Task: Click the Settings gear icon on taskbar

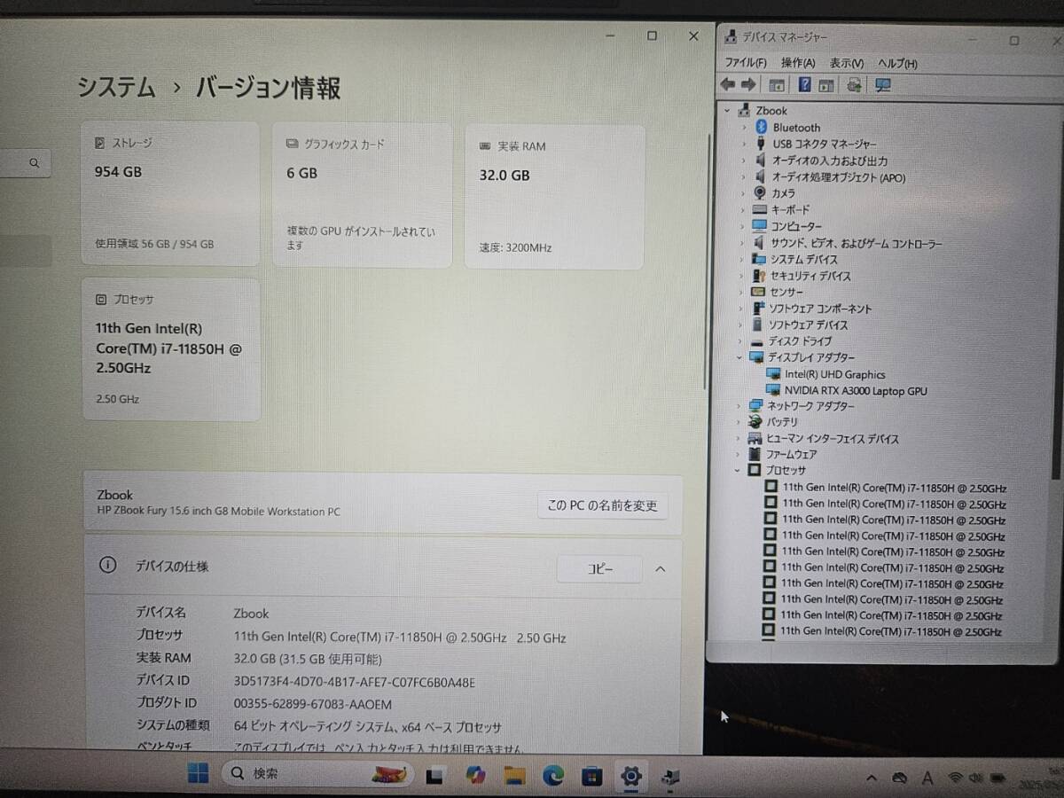Action: click(x=630, y=778)
